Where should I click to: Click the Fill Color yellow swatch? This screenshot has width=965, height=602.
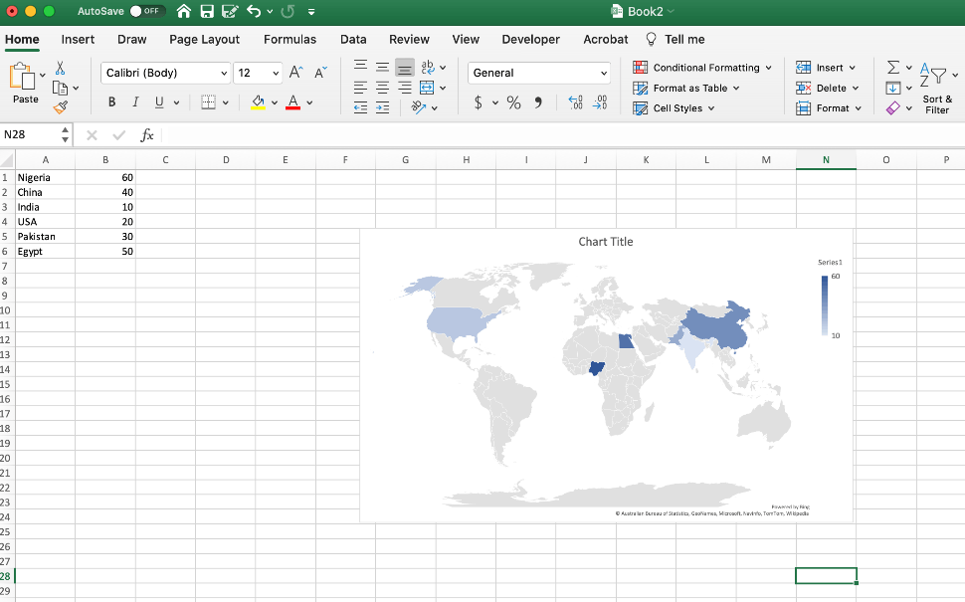tap(259, 102)
